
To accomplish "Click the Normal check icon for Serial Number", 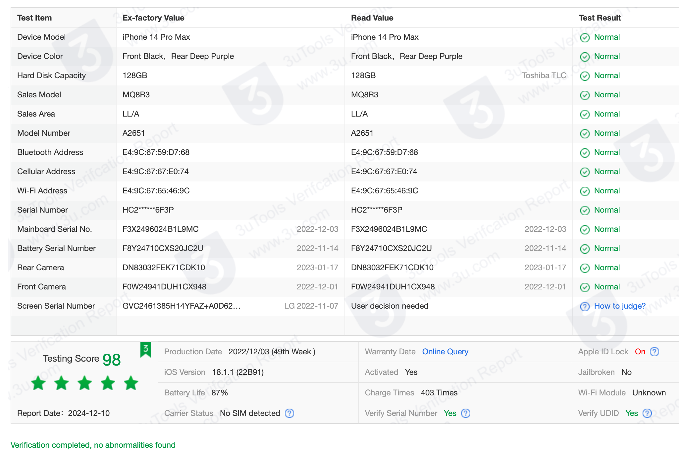I will click(x=585, y=210).
